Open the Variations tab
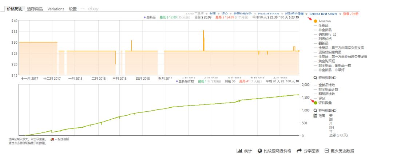Image resolution: width=393 pixels, height=159 pixels. pos(56,9)
